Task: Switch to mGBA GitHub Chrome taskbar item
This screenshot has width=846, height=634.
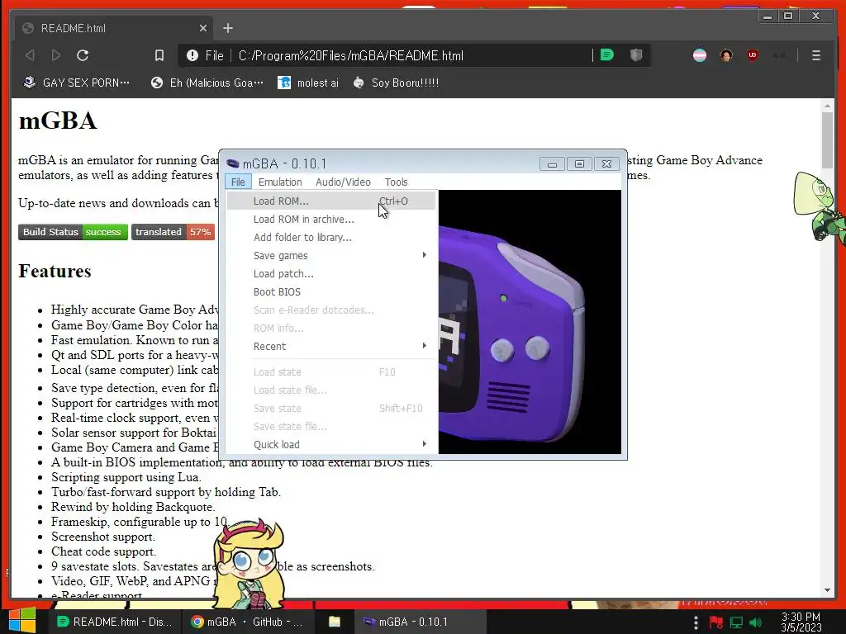Action: point(248,622)
